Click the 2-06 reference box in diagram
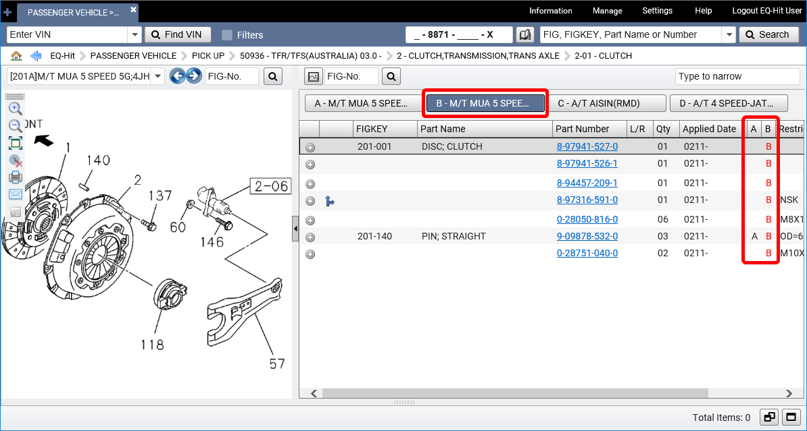Screen dimensions: 807x431 click(271, 186)
